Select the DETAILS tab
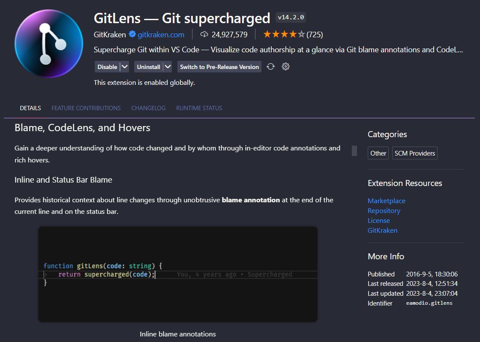 [x=30, y=108]
